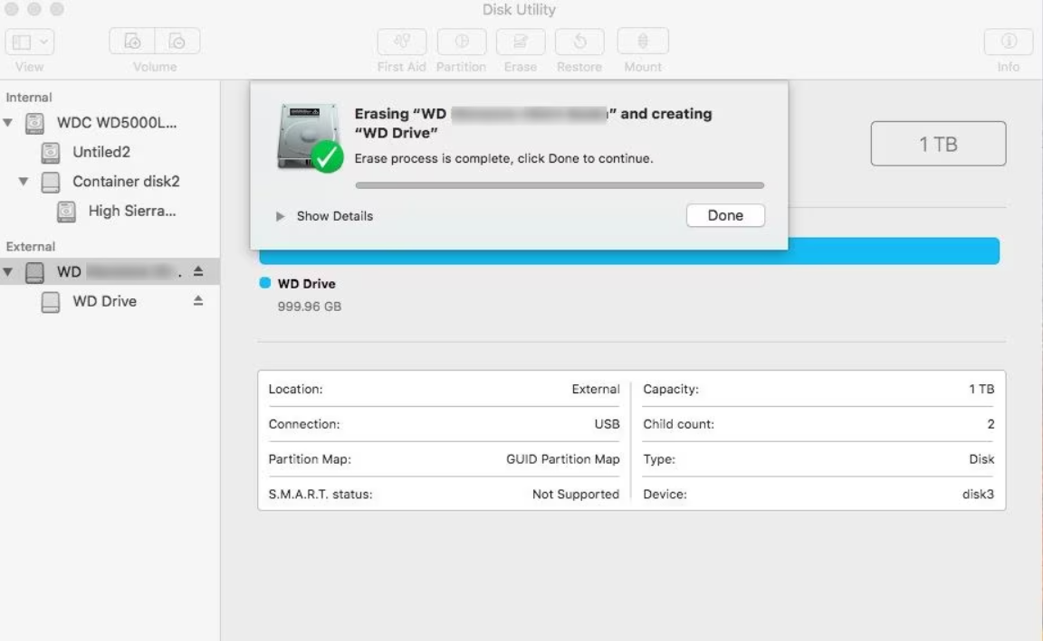Click the Show Details label

pos(335,217)
